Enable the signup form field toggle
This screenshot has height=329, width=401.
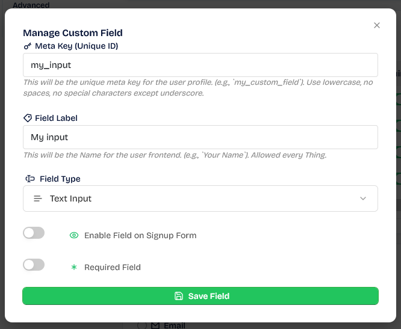coord(34,233)
